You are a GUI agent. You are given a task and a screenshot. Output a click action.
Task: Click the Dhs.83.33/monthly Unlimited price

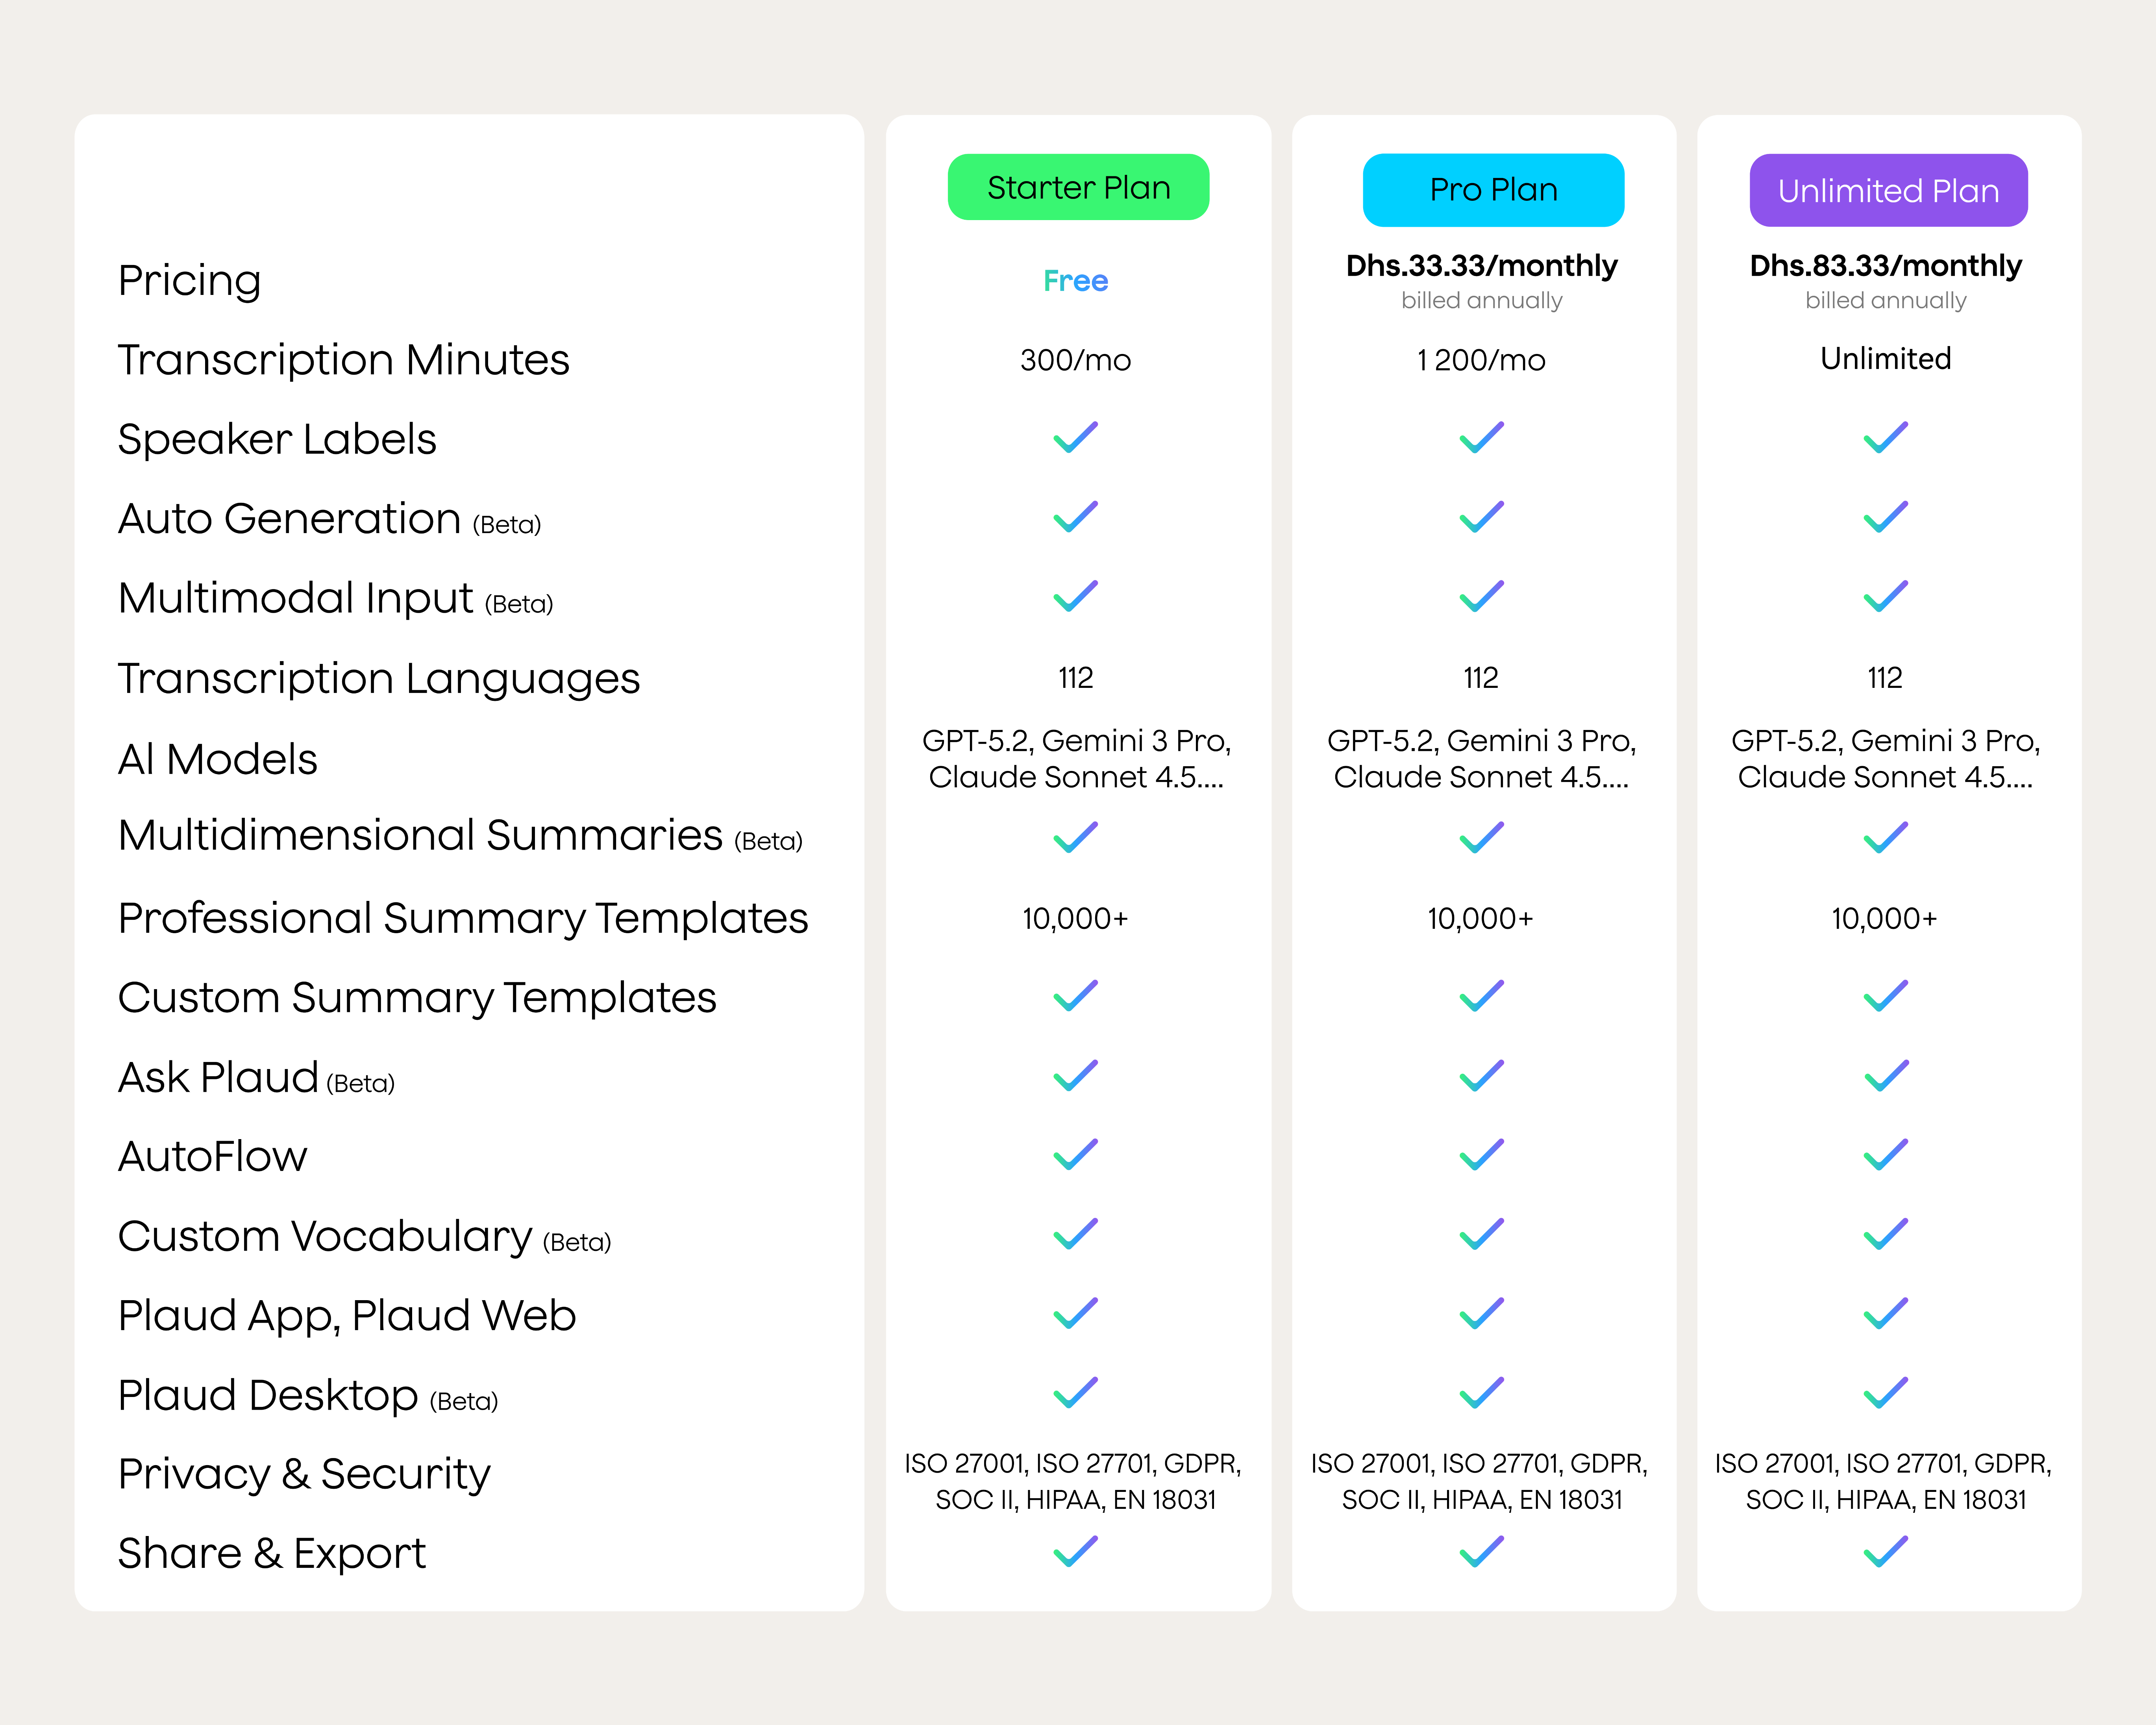coord(1885,266)
